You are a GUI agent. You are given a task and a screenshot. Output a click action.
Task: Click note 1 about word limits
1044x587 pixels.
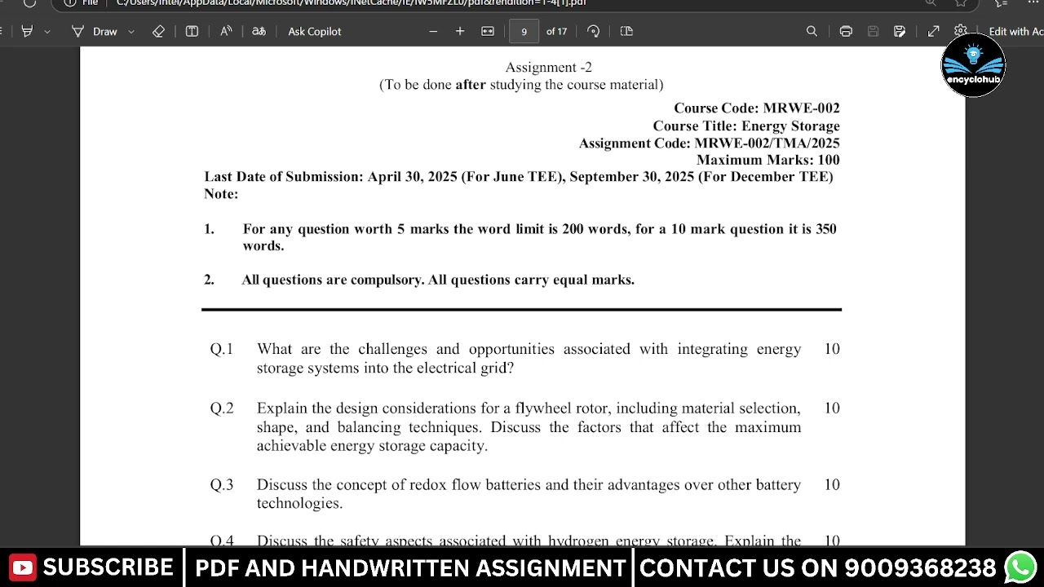pyautogui.click(x=539, y=237)
